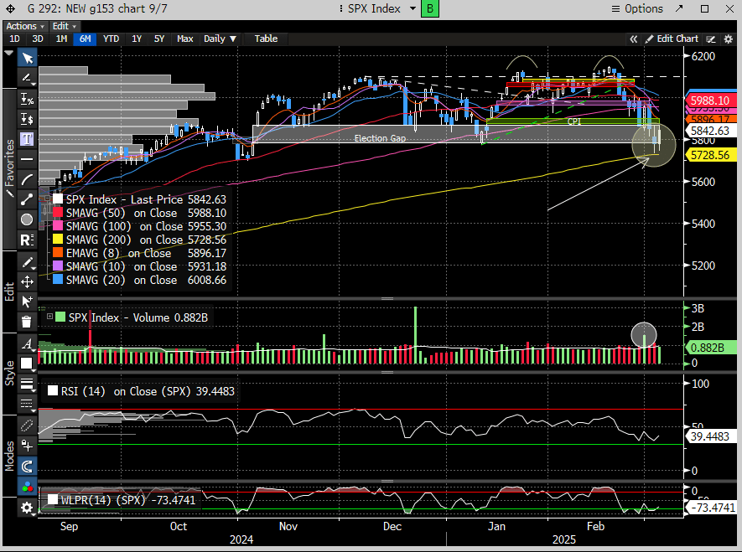Select the 6M range tab
The height and width of the screenshot is (552, 742).
[x=86, y=39]
